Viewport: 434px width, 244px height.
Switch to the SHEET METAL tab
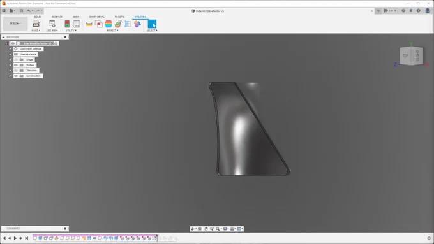(97, 17)
